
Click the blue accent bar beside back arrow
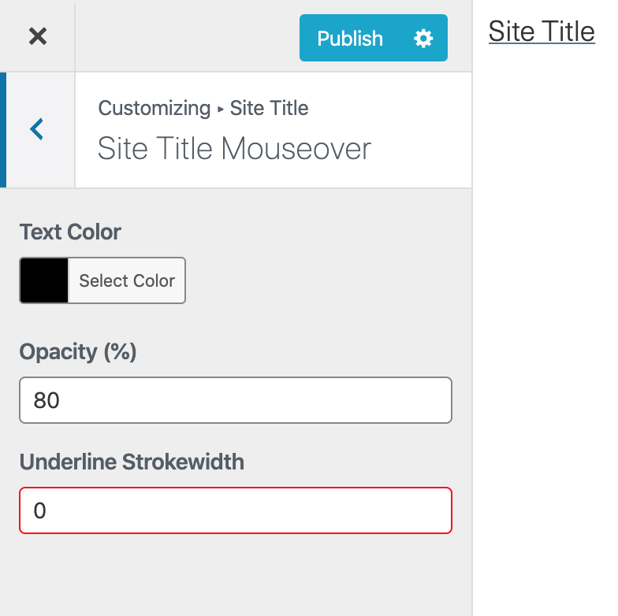[3, 130]
